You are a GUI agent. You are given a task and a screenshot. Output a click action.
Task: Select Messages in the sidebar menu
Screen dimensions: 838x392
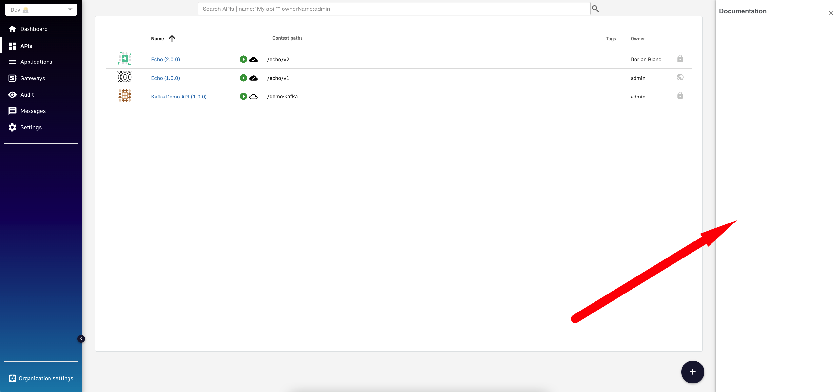(33, 111)
